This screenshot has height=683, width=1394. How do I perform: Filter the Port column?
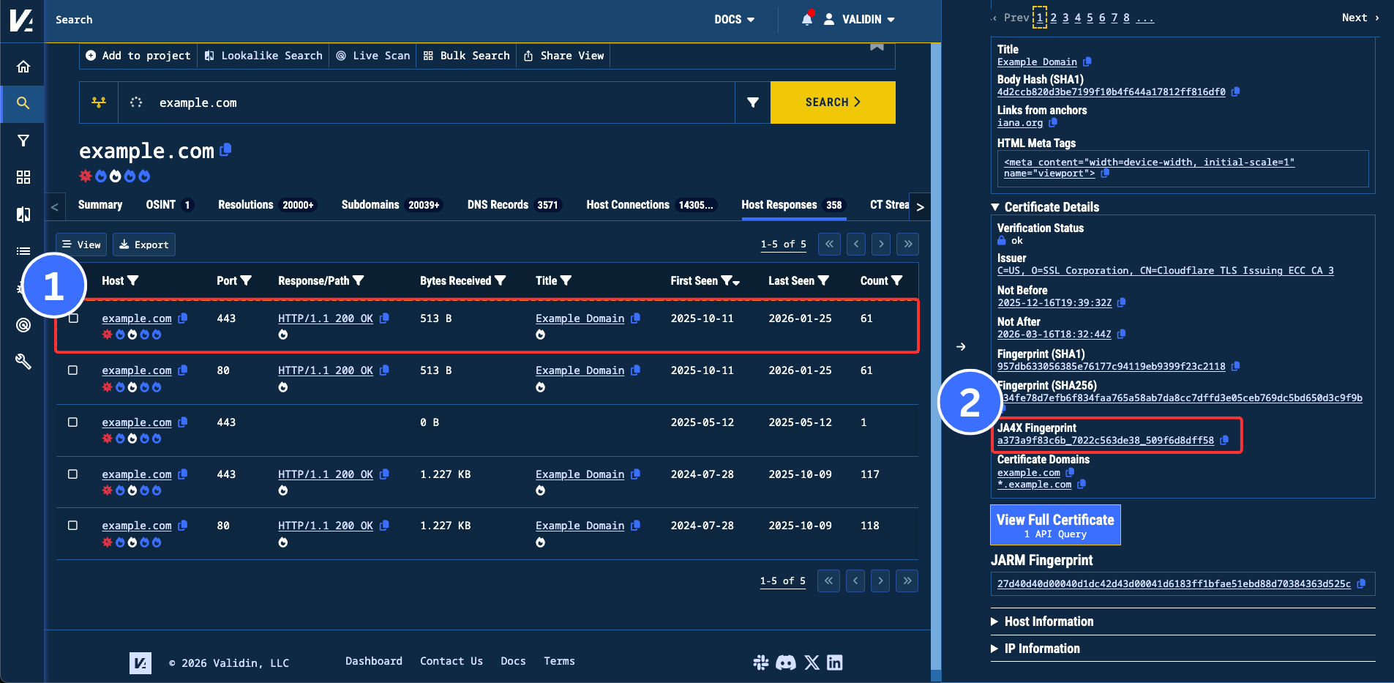pyautogui.click(x=246, y=281)
